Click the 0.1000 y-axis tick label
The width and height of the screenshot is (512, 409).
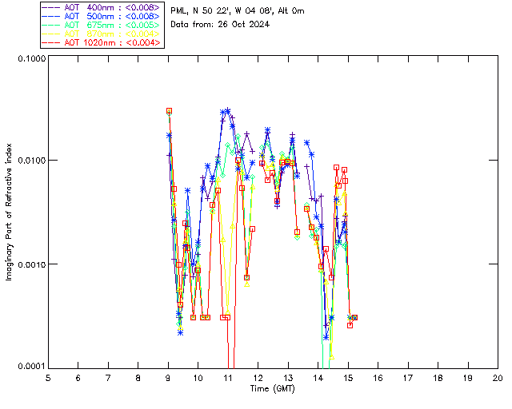pos(31,58)
